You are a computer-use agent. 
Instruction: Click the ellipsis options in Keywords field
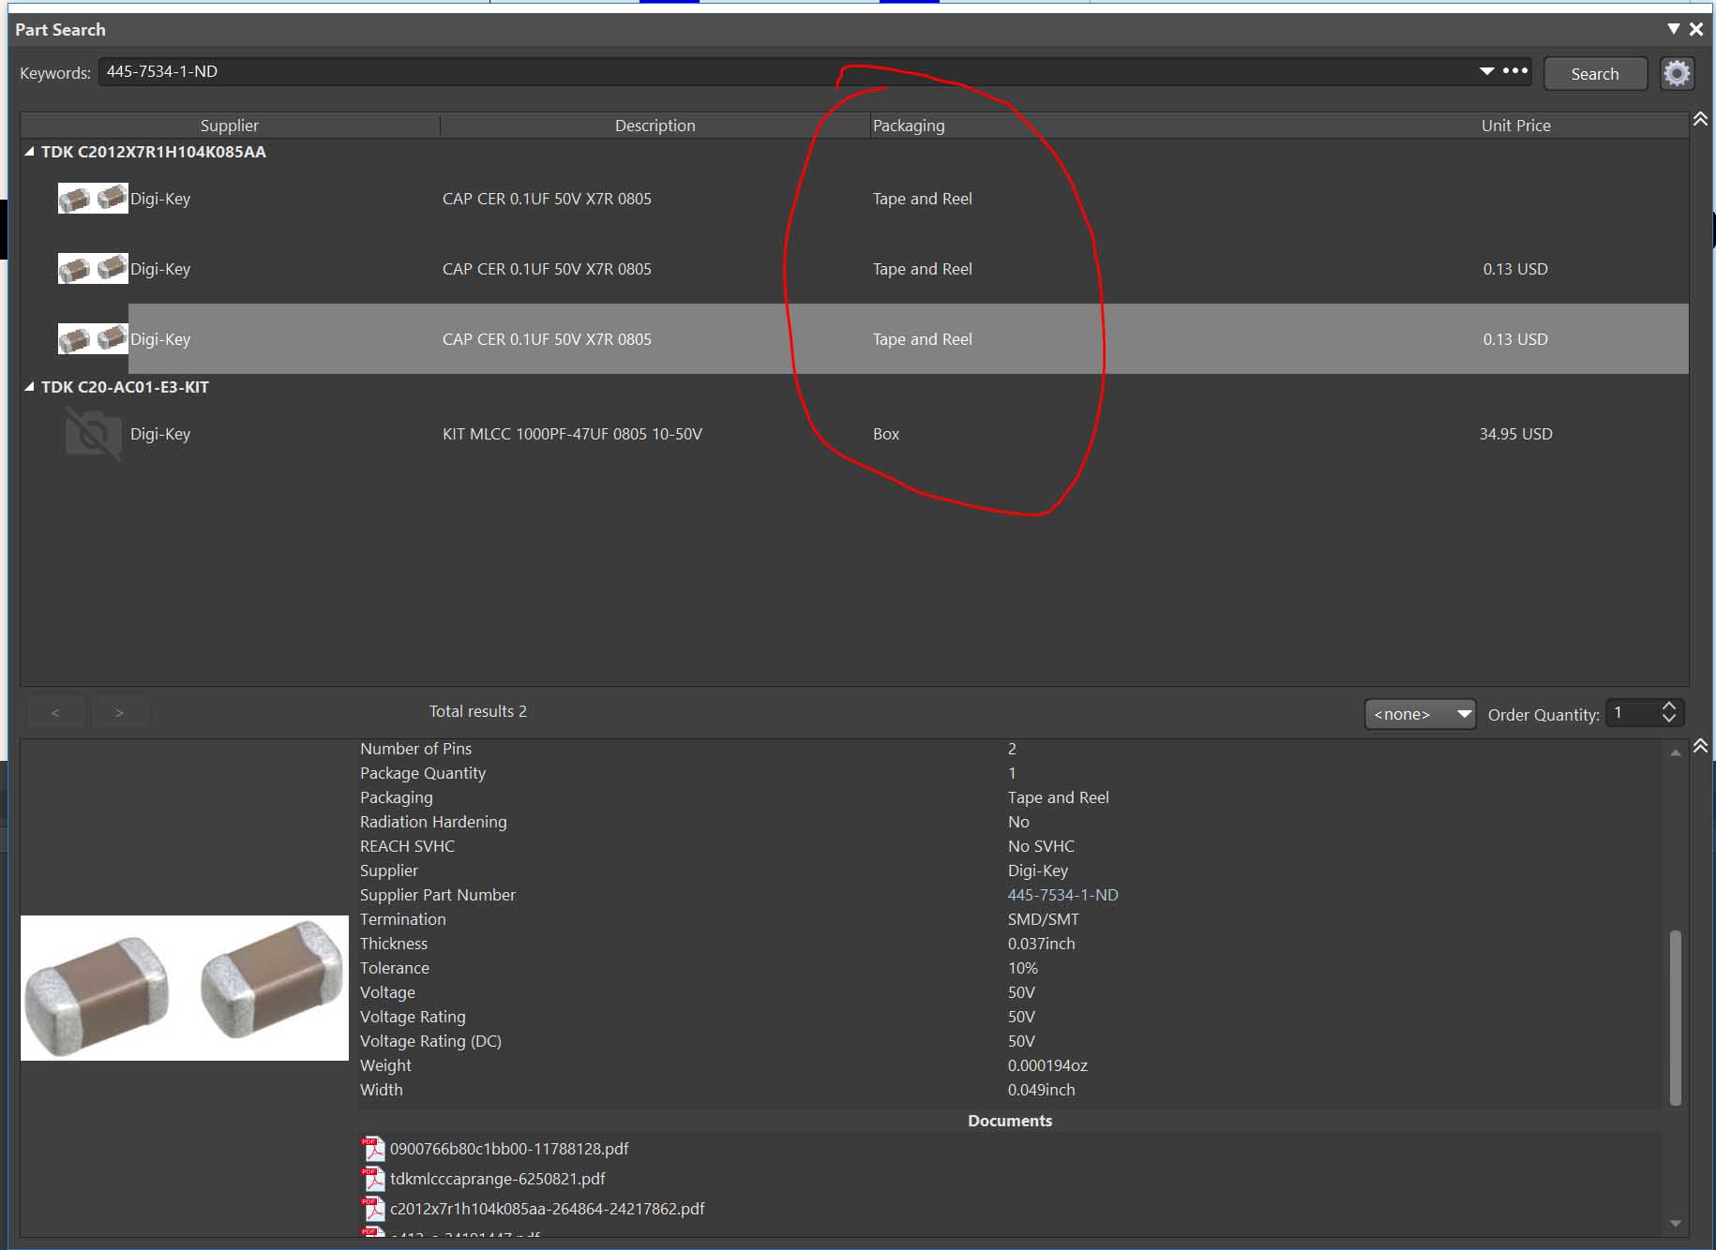(x=1515, y=71)
